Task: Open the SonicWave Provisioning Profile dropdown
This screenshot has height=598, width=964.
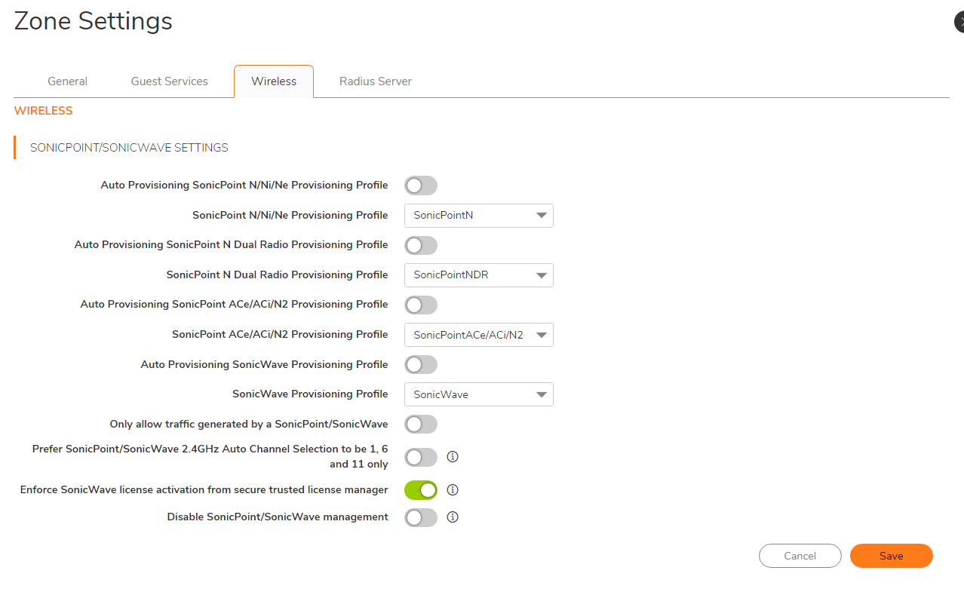Action: (479, 394)
